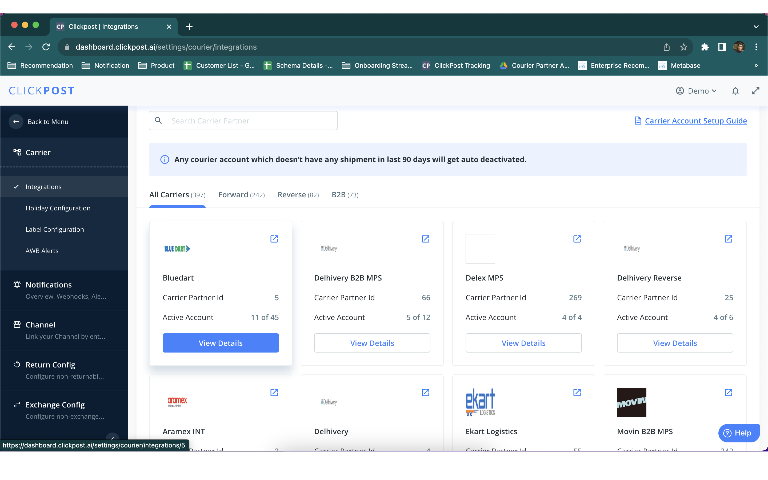Open Holiday Configuration in sidebar
This screenshot has width=768, height=480.
pyautogui.click(x=64, y=208)
